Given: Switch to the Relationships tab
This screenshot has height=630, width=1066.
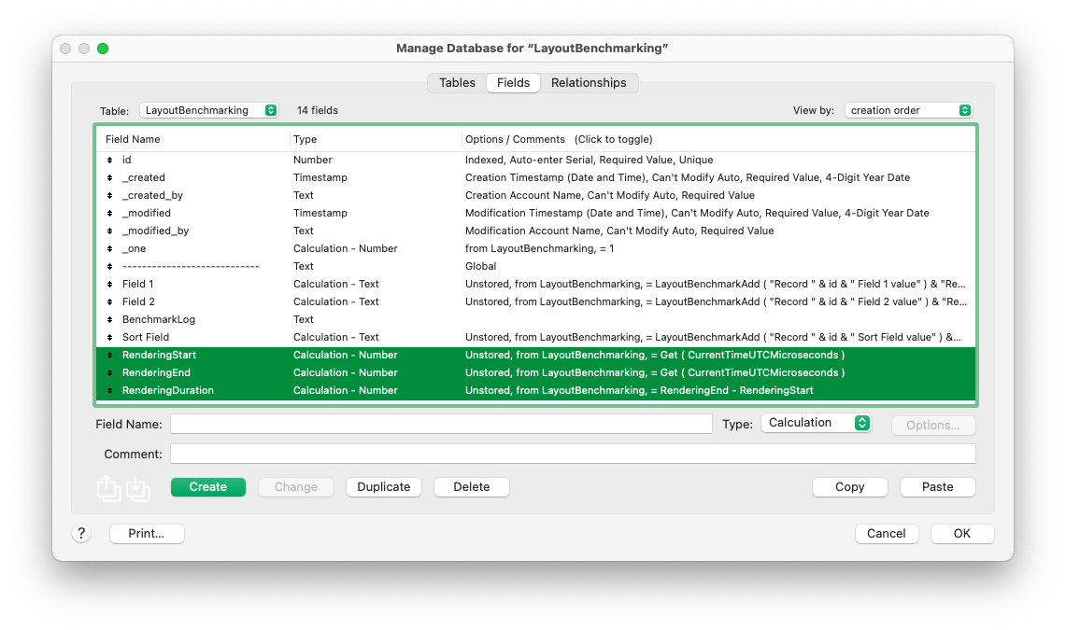Looking at the screenshot, I should pos(589,83).
